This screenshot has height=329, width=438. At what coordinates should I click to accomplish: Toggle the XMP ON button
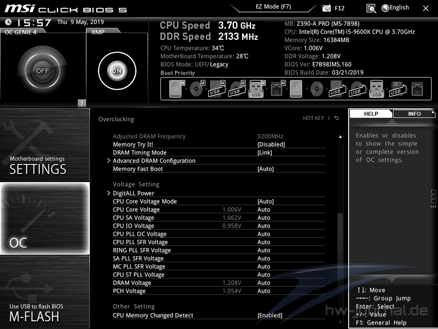(x=116, y=71)
